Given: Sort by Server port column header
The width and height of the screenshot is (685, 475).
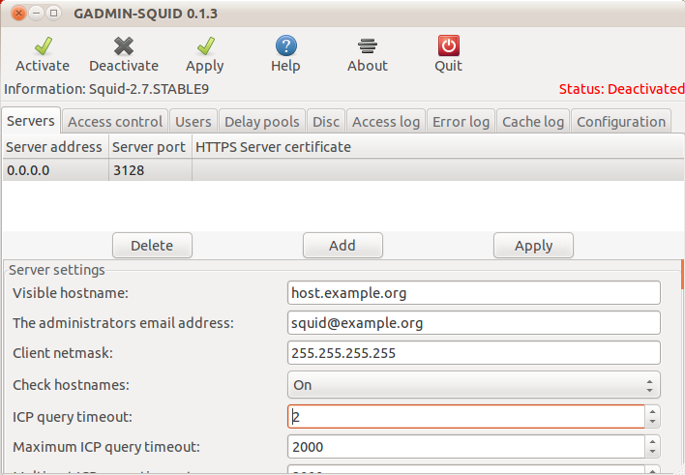Looking at the screenshot, I should tap(150, 147).
